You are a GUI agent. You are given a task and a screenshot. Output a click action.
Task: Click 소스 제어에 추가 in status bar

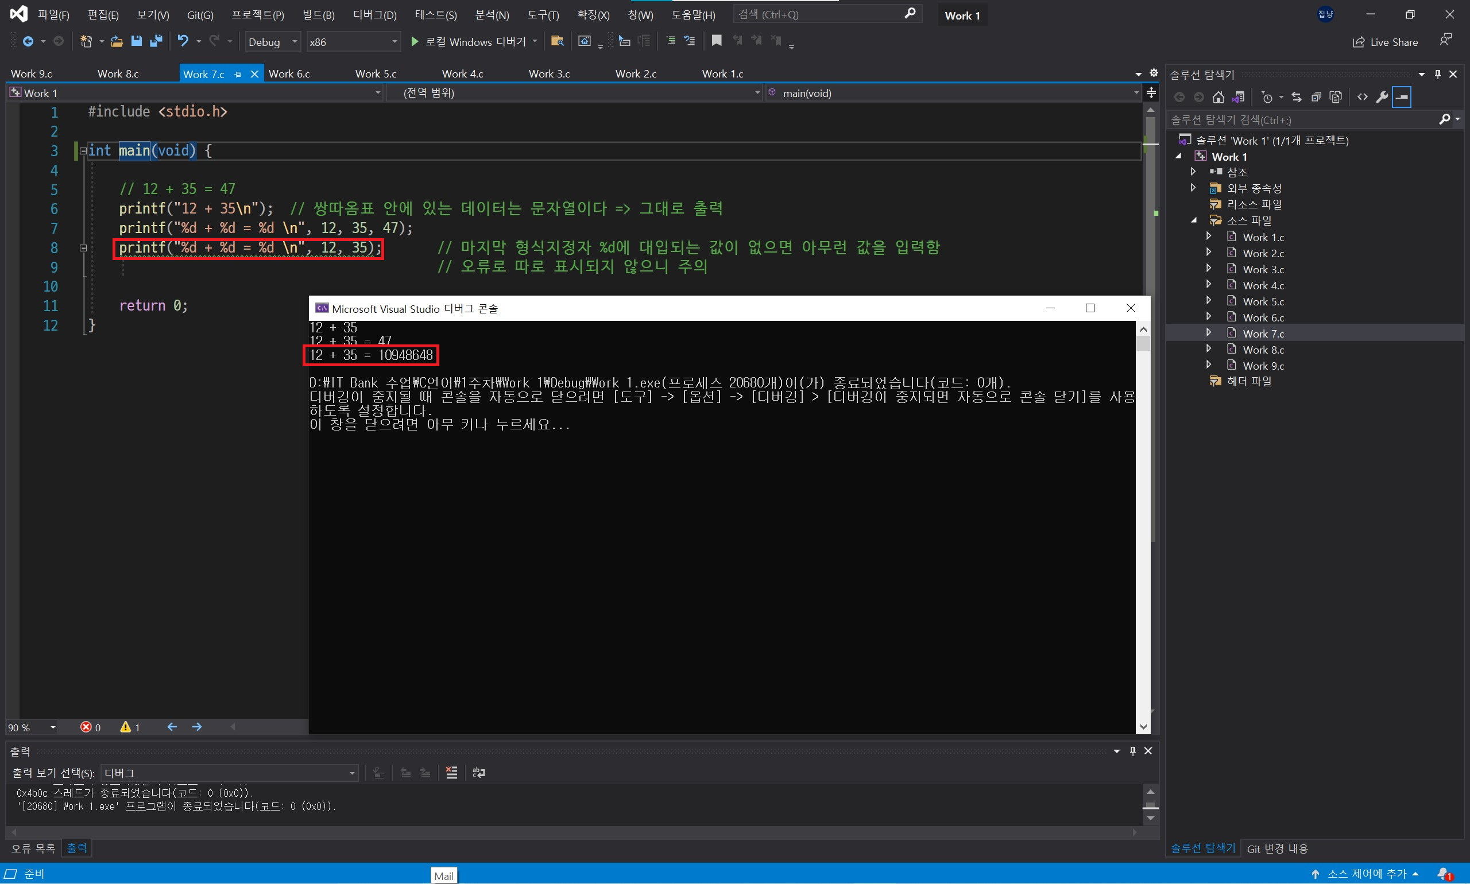point(1365,873)
